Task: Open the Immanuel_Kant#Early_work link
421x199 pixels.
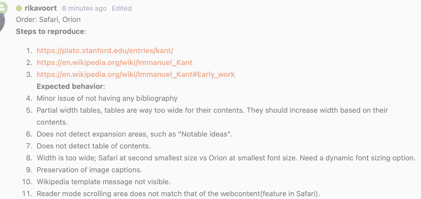Action: click(x=136, y=74)
